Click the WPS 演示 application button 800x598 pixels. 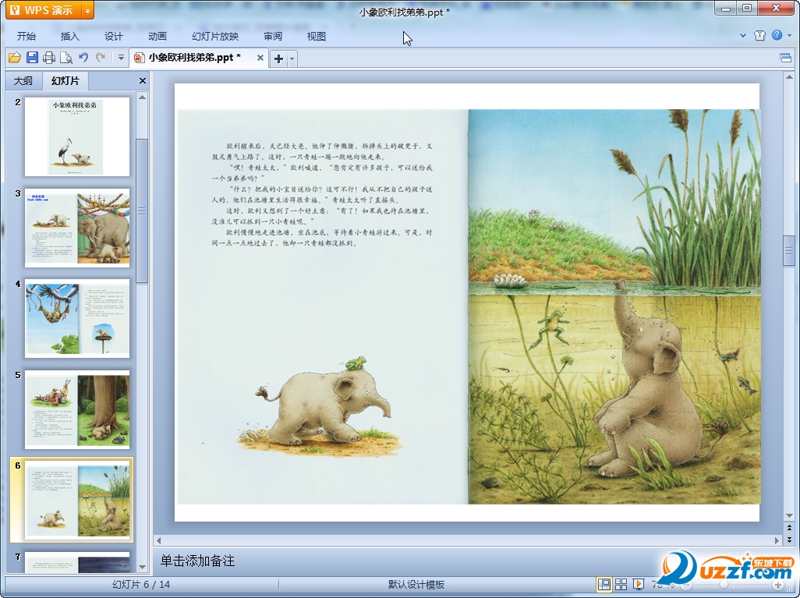coord(44,10)
